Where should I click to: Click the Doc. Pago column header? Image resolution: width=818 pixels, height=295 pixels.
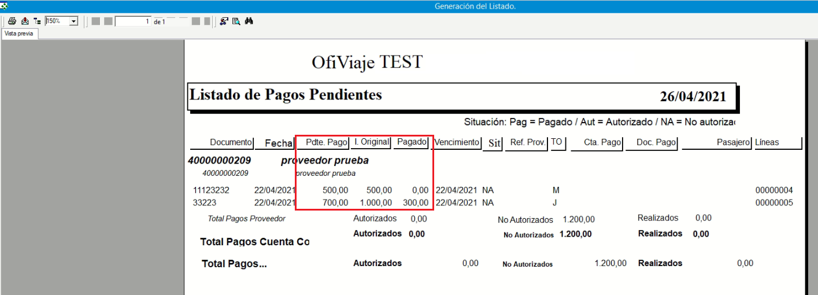coord(656,142)
